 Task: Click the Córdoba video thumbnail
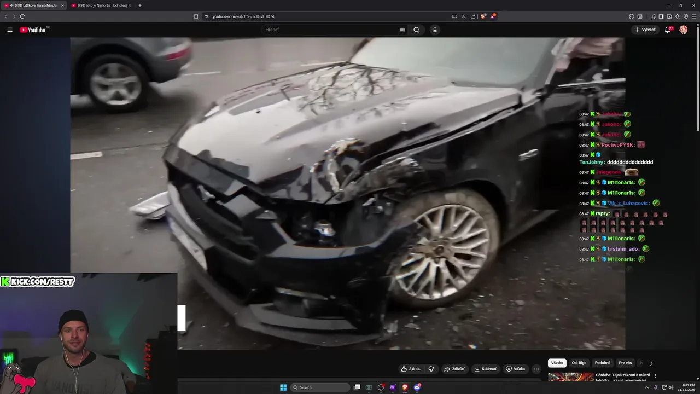coord(571,377)
